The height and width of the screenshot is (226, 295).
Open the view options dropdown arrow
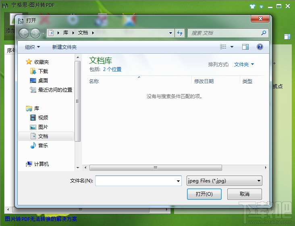[x=232, y=47]
